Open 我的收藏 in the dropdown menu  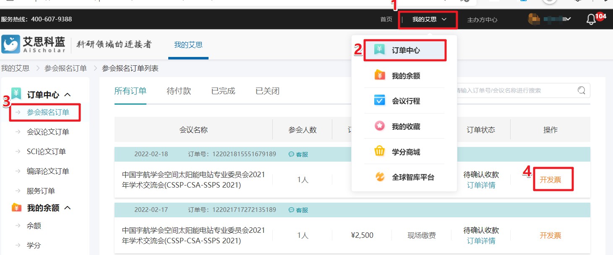click(x=405, y=126)
